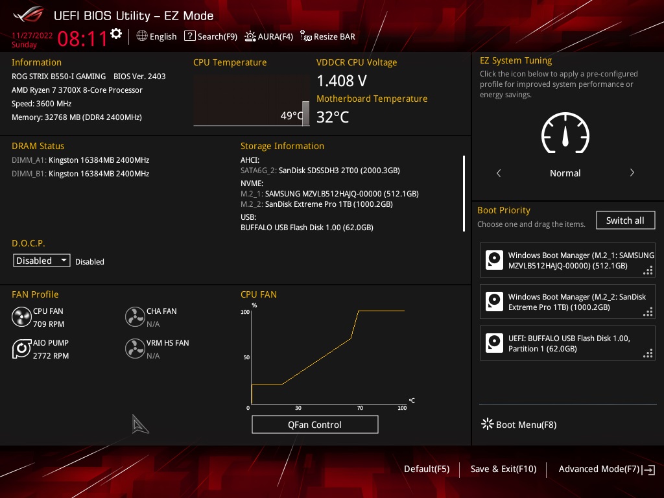
Task: Click Save & Exit(F10)
Action: 503,469
